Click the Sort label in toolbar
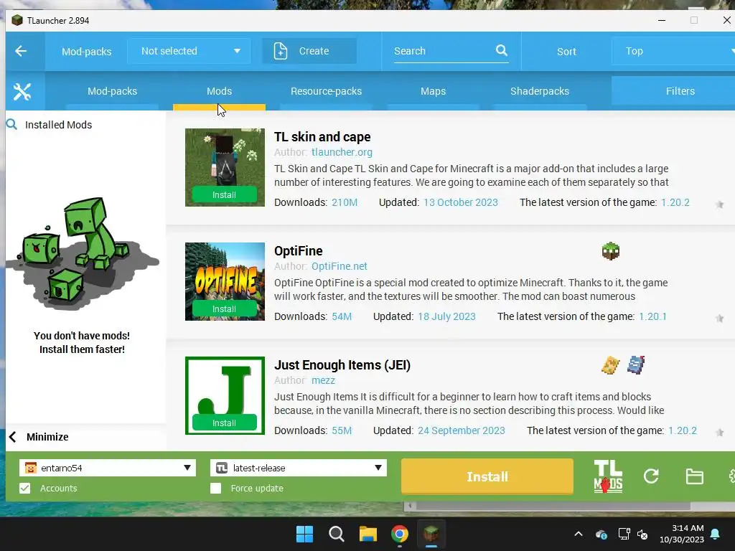The image size is (735, 551). coord(566,52)
